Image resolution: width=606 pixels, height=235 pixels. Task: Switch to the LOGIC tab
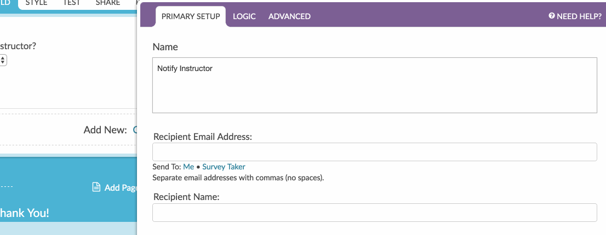click(244, 16)
